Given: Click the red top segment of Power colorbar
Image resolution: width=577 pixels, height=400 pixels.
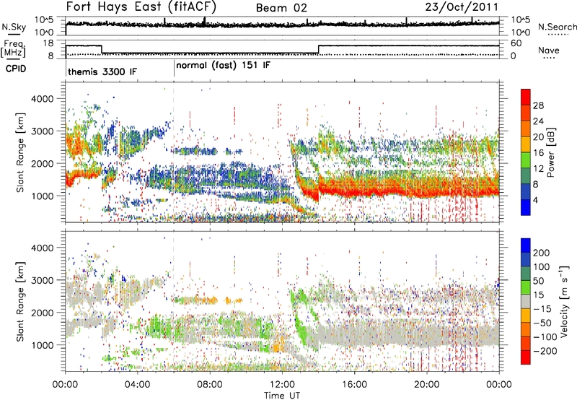Looking at the screenshot, I should click(526, 97).
